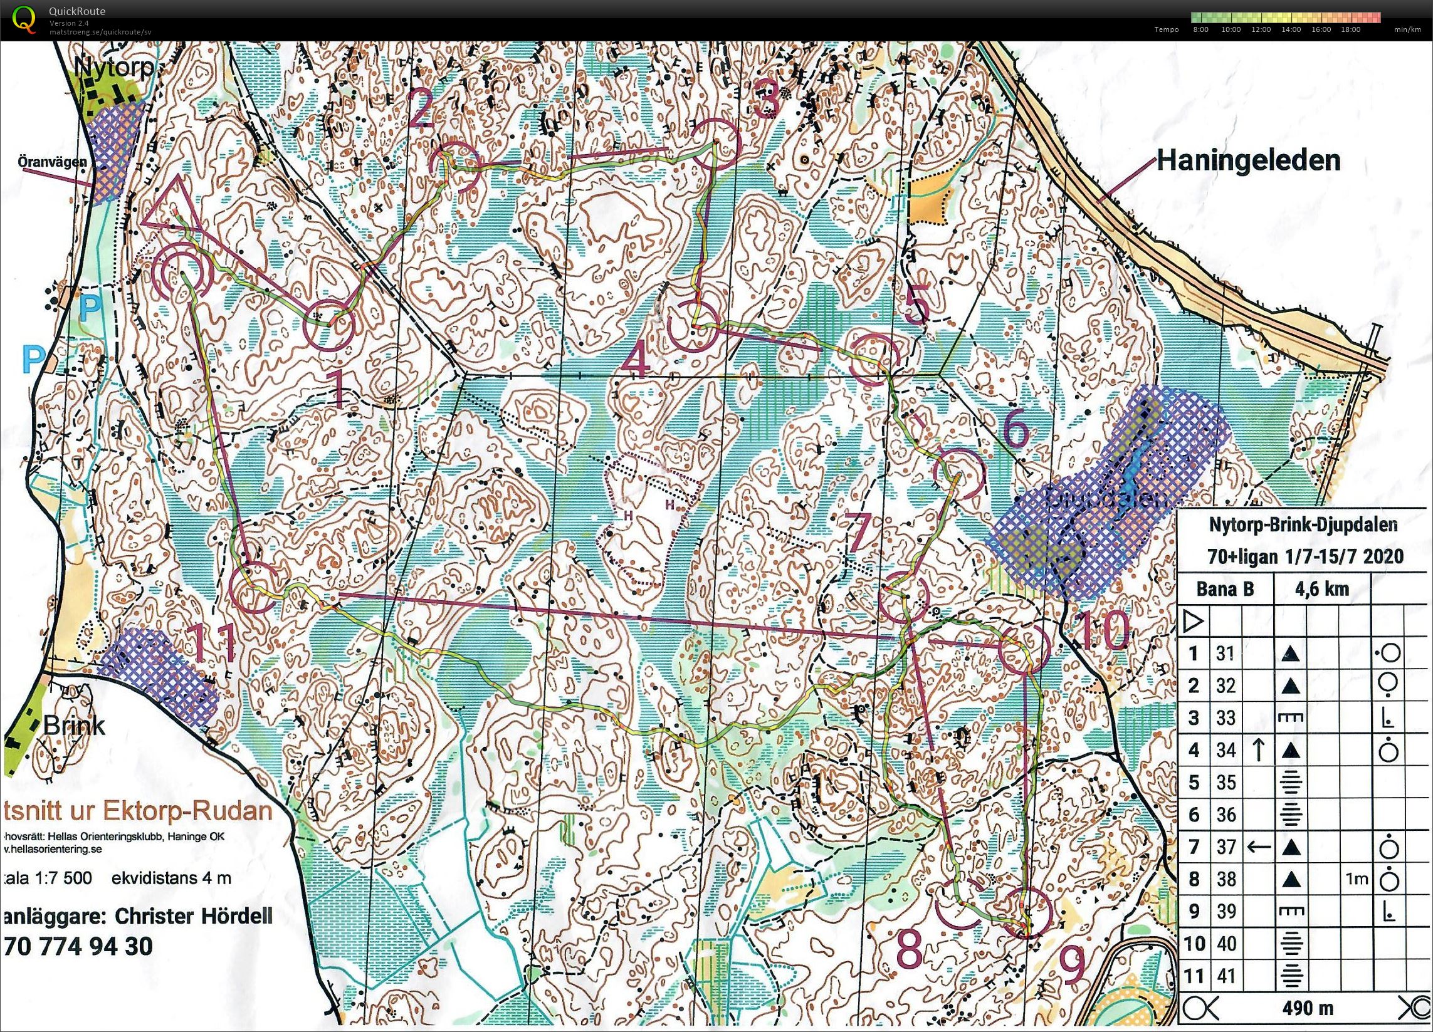This screenshot has height=1032, width=1433.
Task: Select control circle 7 on the map
Action: [905, 597]
